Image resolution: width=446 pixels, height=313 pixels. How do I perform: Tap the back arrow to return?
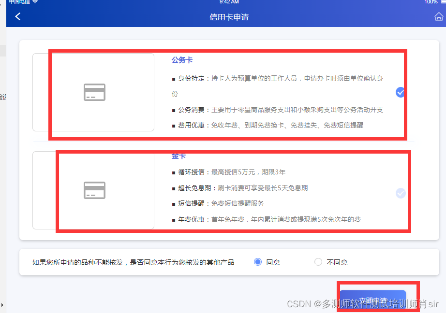tap(17, 16)
